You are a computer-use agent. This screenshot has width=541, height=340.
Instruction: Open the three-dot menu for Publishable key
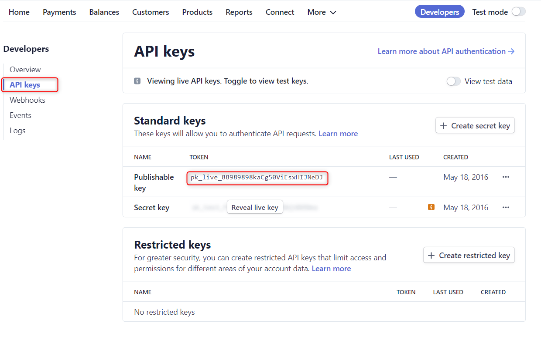506,177
